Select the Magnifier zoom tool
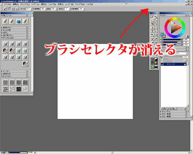 (152, 35)
